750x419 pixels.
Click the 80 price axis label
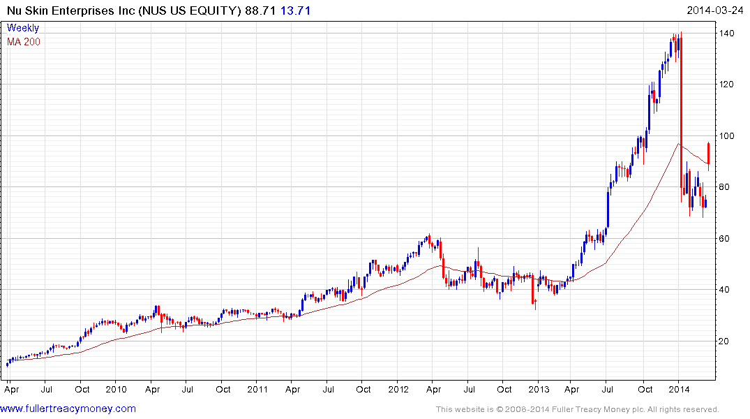(724, 186)
